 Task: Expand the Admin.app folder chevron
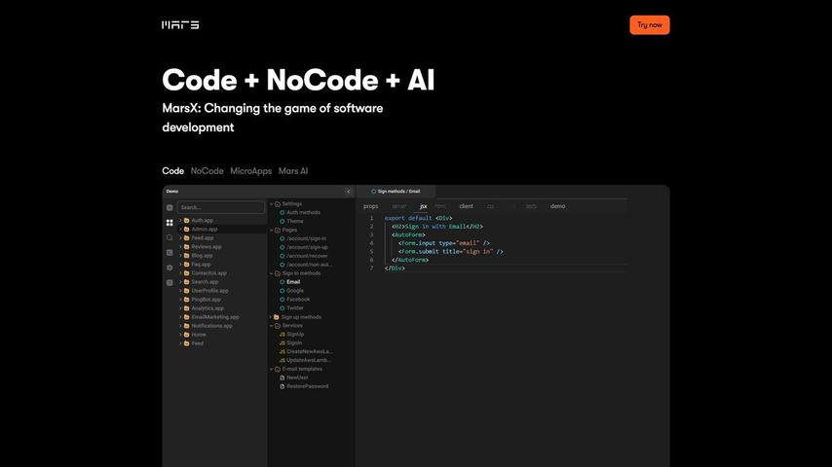tap(180, 229)
